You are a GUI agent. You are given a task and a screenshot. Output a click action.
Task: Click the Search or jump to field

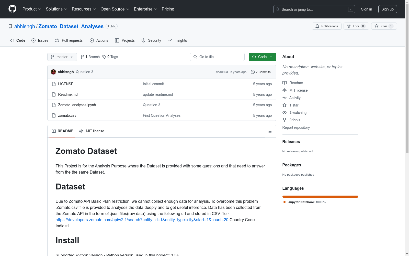314,9
